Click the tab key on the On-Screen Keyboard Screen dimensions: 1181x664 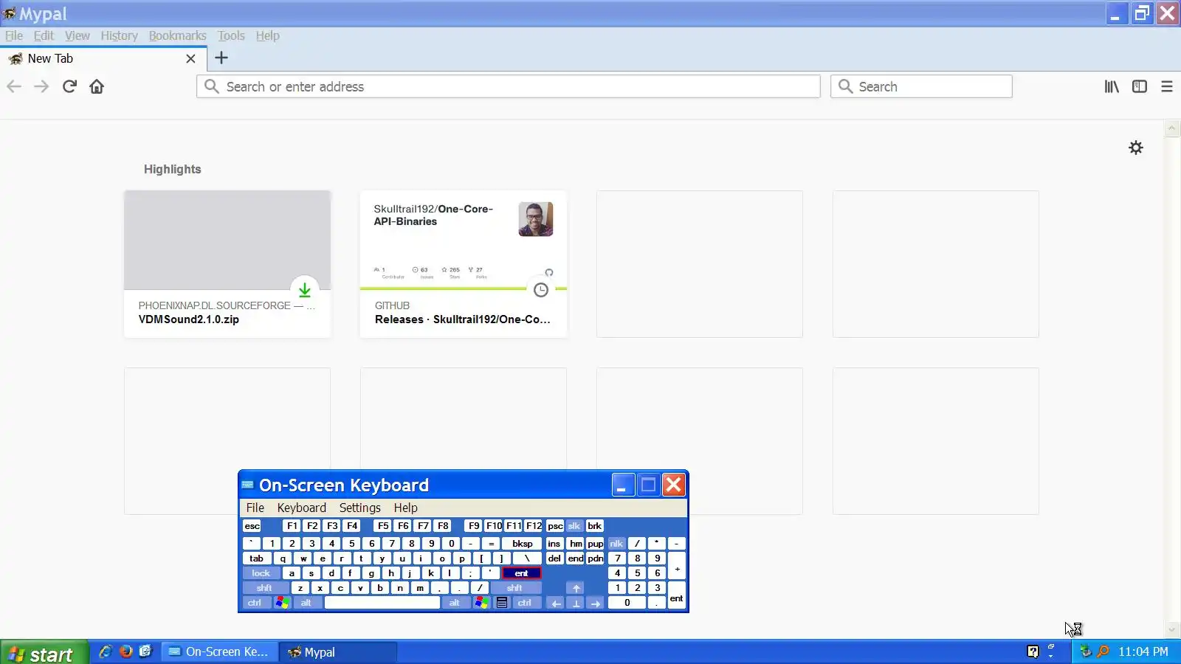point(256,558)
